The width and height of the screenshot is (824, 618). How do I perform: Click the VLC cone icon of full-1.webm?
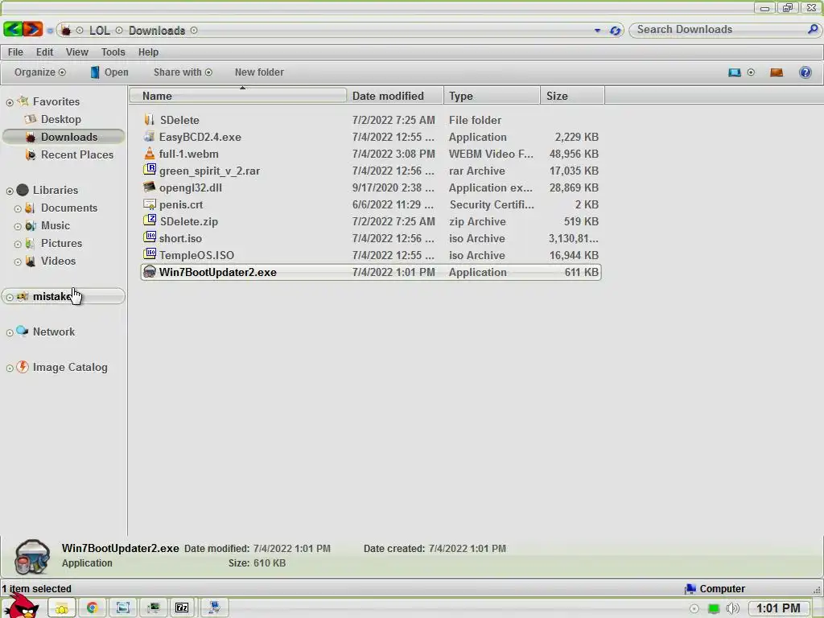click(x=149, y=154)
